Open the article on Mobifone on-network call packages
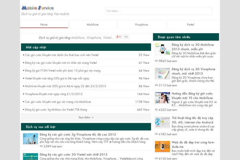240x160 pixels. (58, 102)
